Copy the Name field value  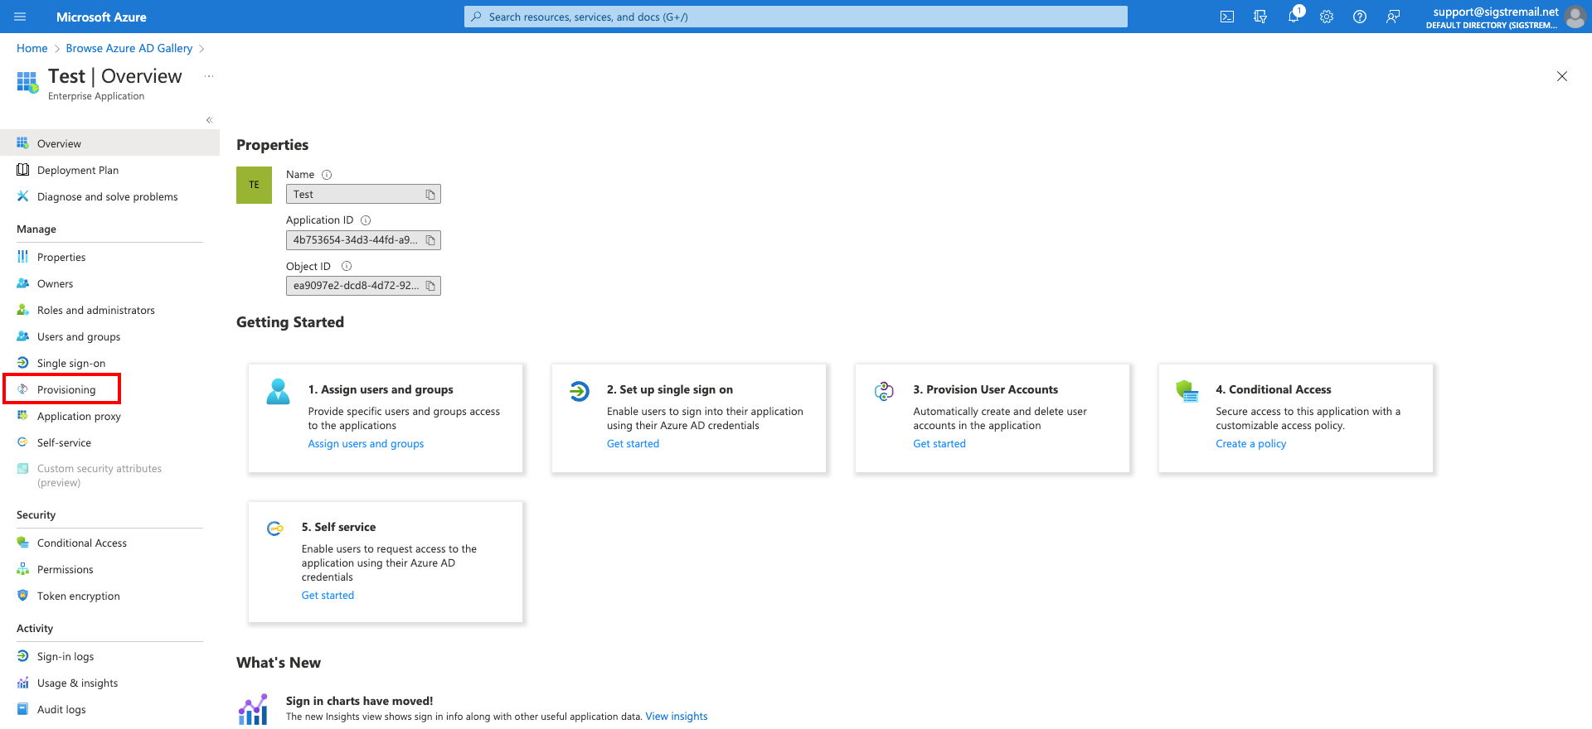pyautogui.click(x=430, y=195)
